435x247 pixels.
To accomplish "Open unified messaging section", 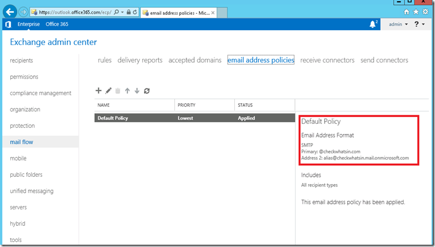I will tap(31, 191).
